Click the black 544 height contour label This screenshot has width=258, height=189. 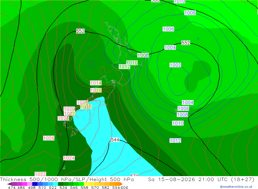point(115,140)
